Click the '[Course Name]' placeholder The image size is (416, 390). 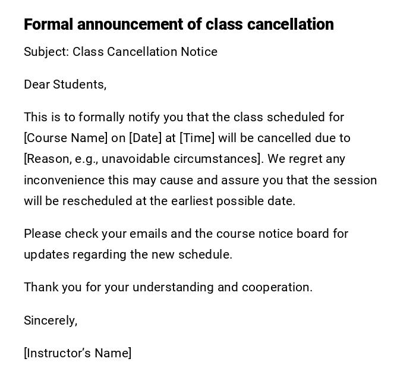click(x=65, y=138)
